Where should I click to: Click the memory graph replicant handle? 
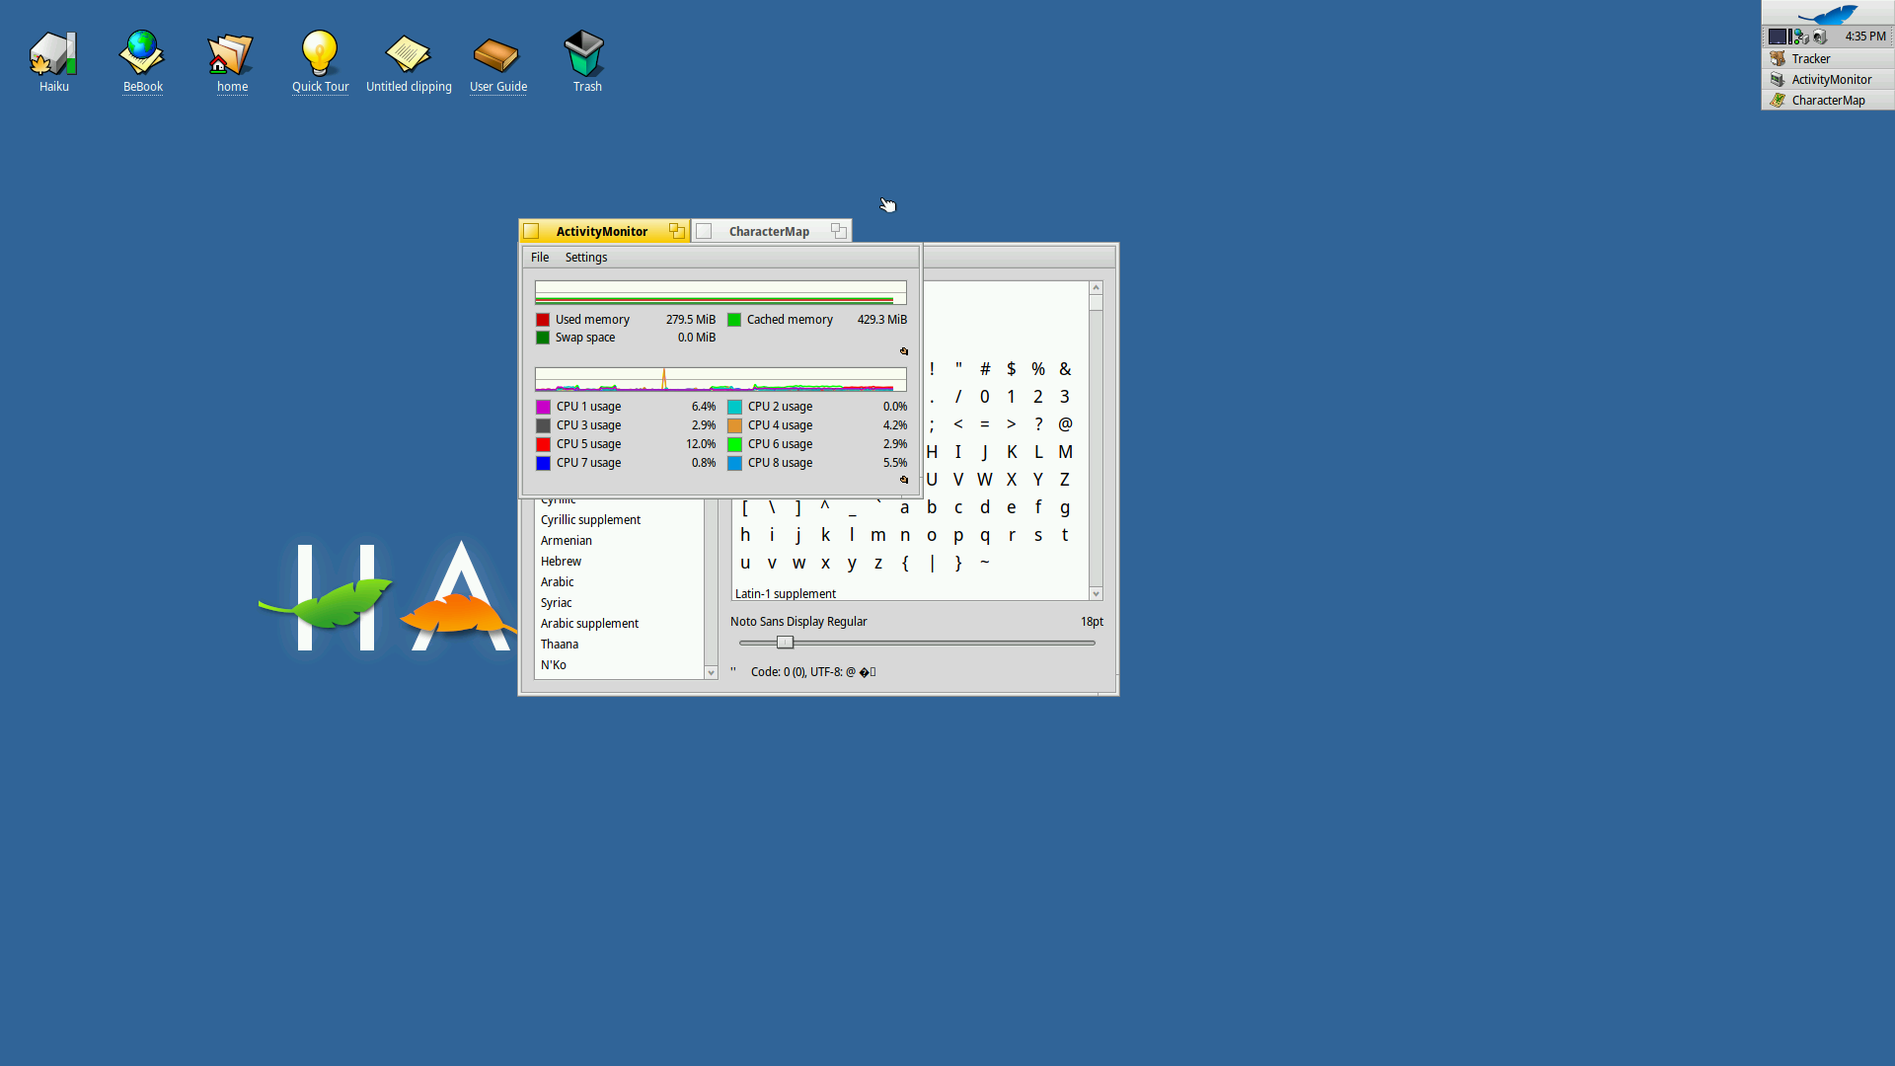[x=903, y=351]
